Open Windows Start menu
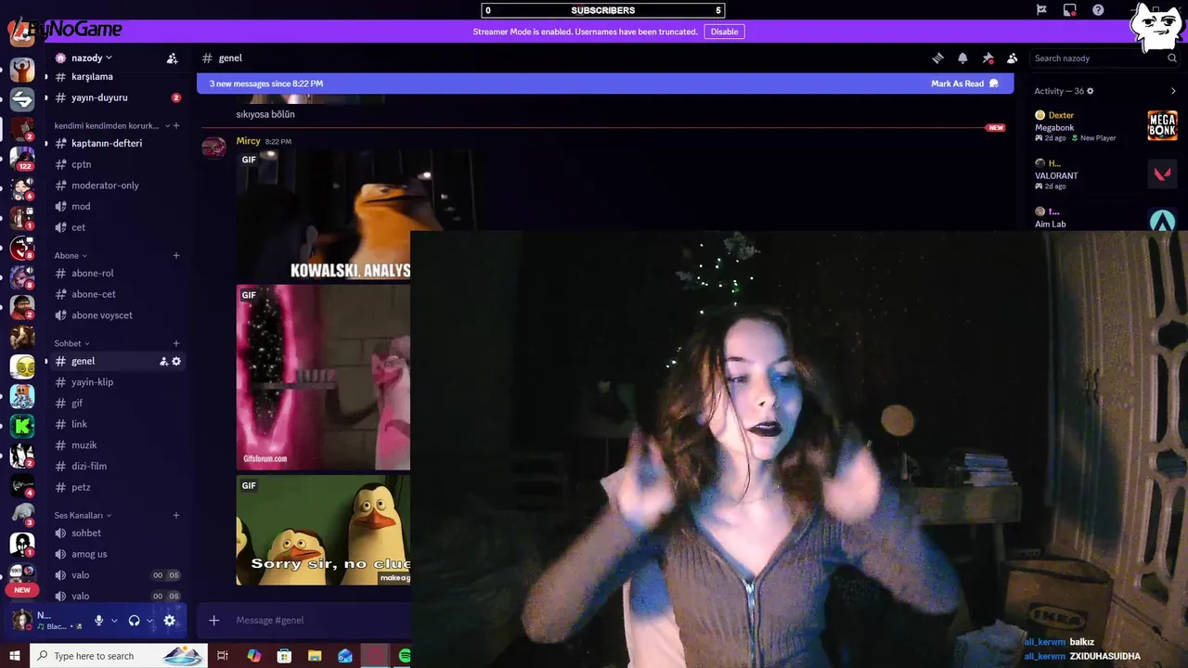This screenshot has height=668, width=1188. coord(15,656)
